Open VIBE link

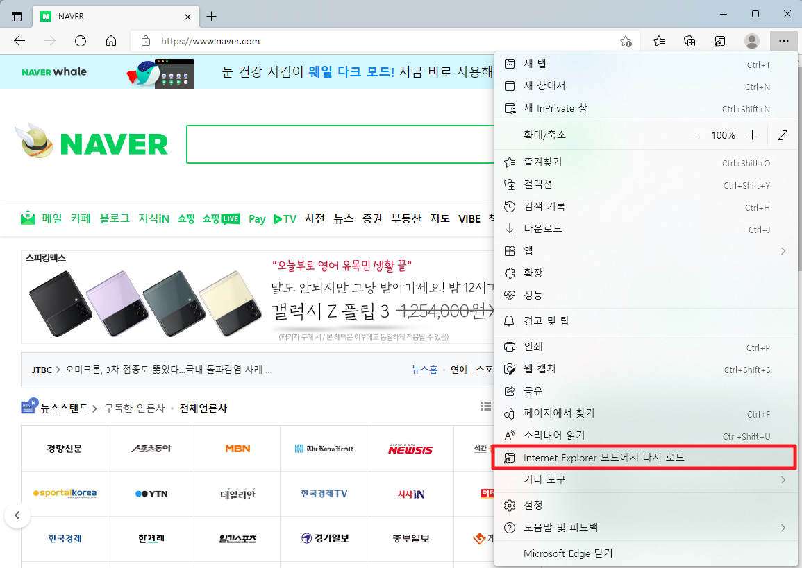[x=469, y=219]
